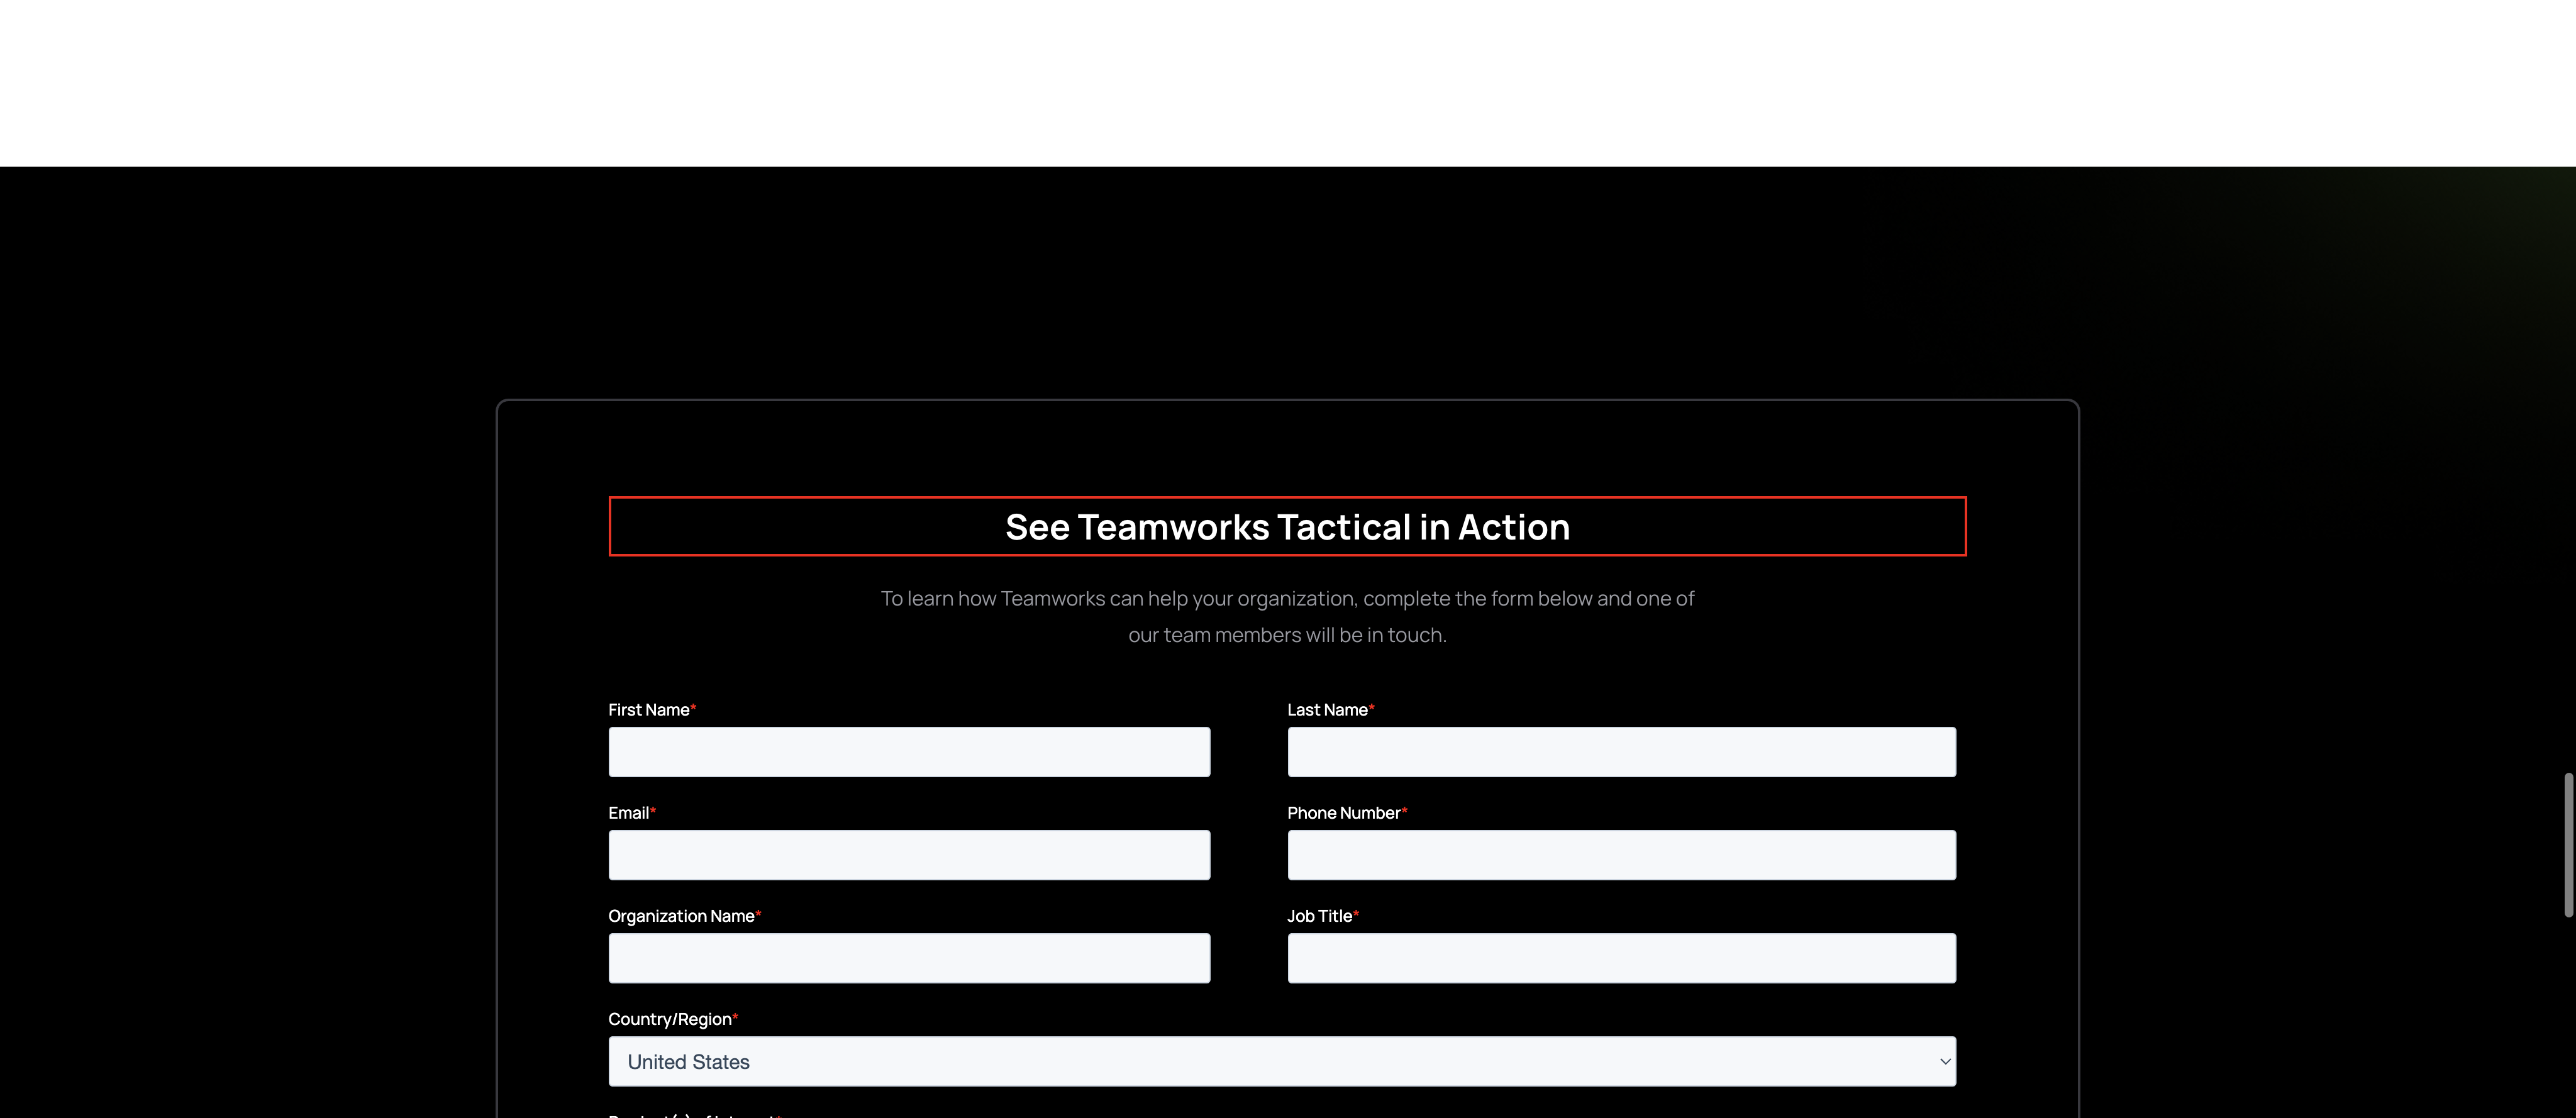The height and width of the screenshot is (1118, 2576).
Task: Click the 'Country/Region' label text
Action: (x=669, y=1019)
